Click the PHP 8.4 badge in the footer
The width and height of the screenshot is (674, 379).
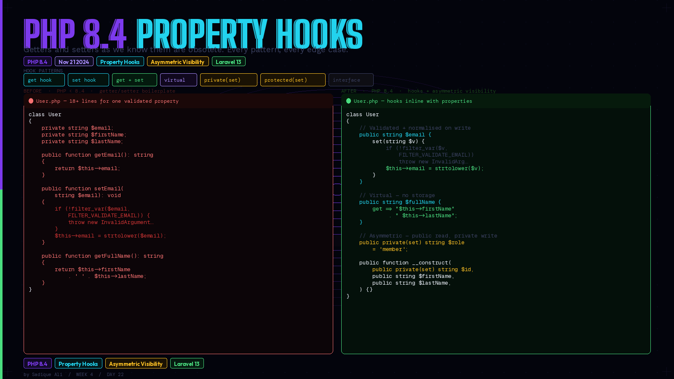[37, 363]
